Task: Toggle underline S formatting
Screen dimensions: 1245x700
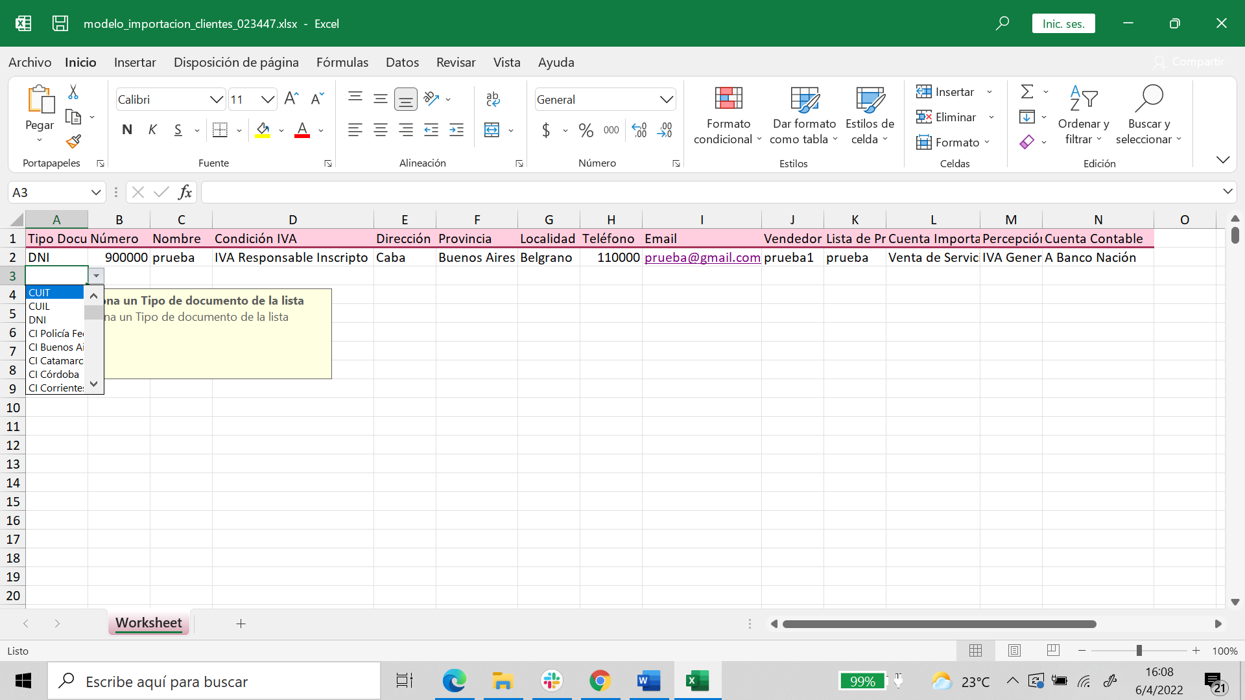Action: coord(178,130)
